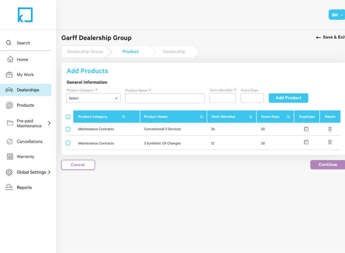This screenshot has height=253, width=345.
Task: Go to the Dealership Group step
Action: click(85, 51)
